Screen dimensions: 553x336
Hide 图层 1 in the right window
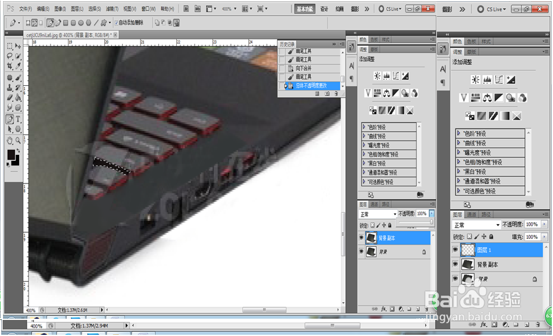(455, 250)
